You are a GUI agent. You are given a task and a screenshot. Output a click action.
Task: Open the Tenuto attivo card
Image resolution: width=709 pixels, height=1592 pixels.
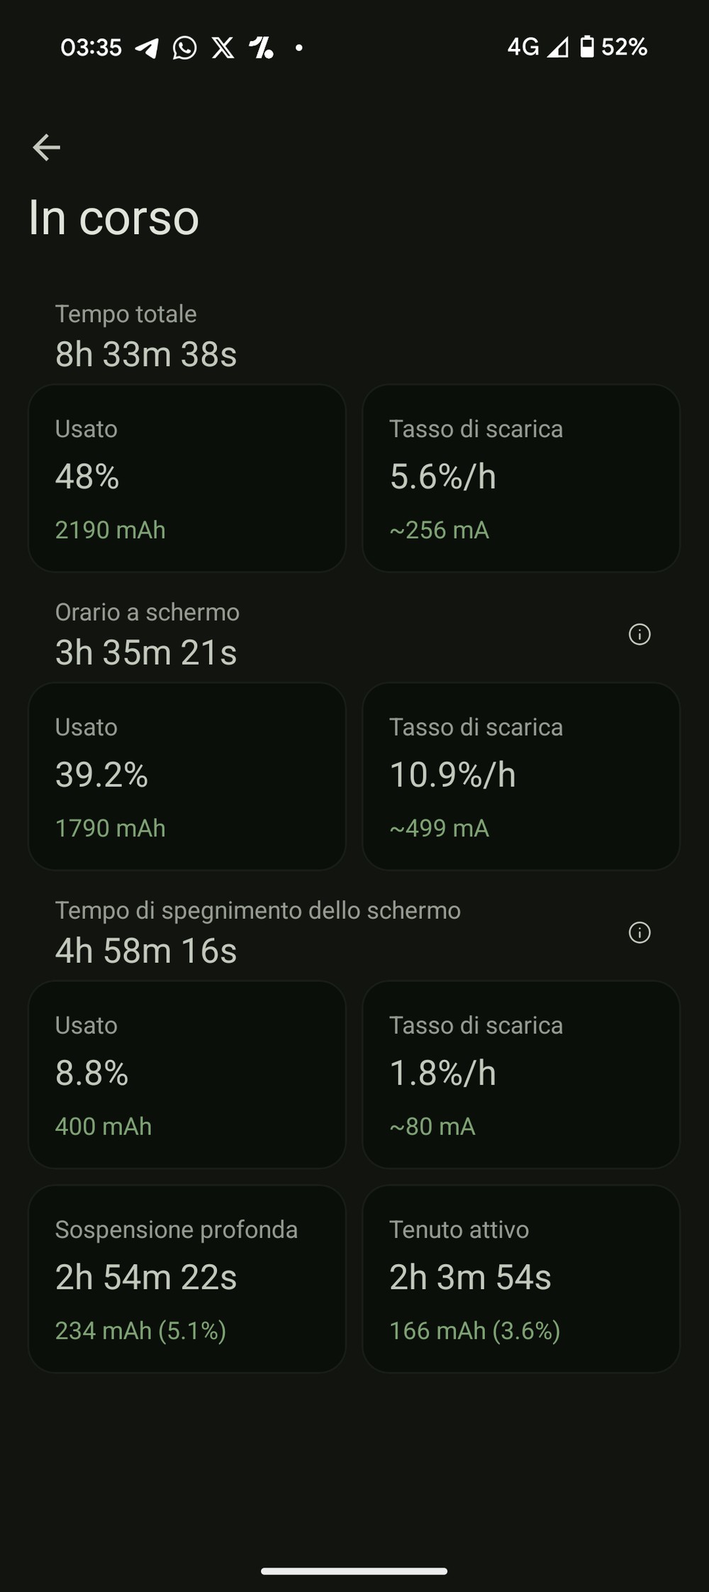coord(521,1278)
